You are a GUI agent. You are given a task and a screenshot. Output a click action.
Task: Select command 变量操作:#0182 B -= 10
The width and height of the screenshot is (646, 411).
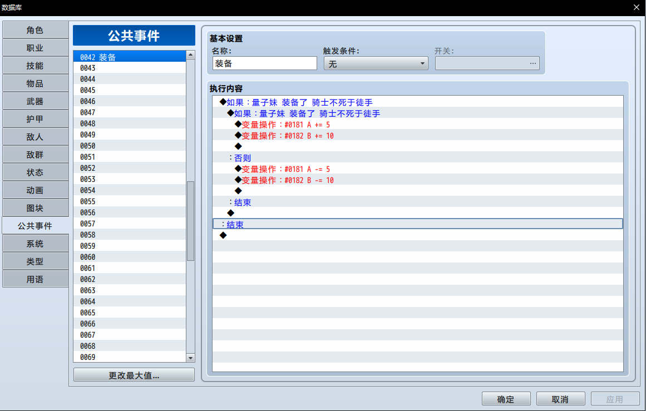tap(418, 180)
